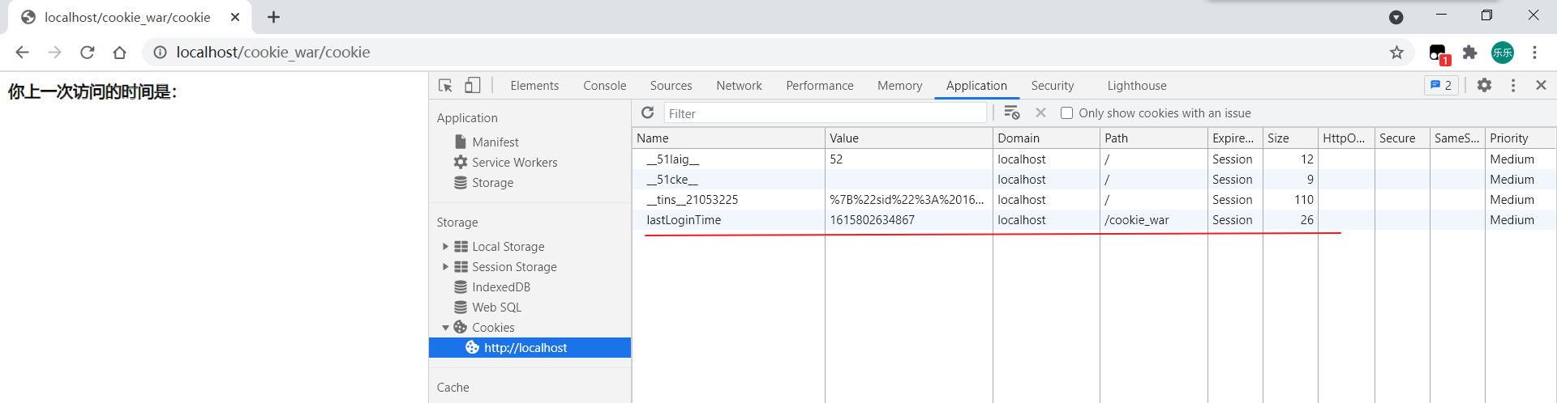Select the http://localhost cookies entry
1557x403 pixels.
coord(525,348)
